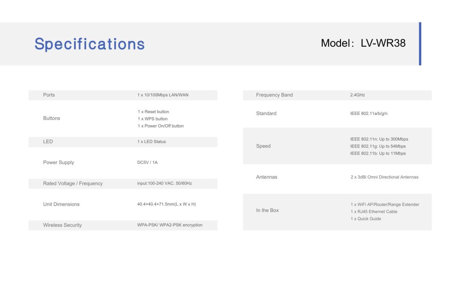Click the DC5V / 1A value
The width and height of the screenshot is (457, 285).
click(147, 163)
